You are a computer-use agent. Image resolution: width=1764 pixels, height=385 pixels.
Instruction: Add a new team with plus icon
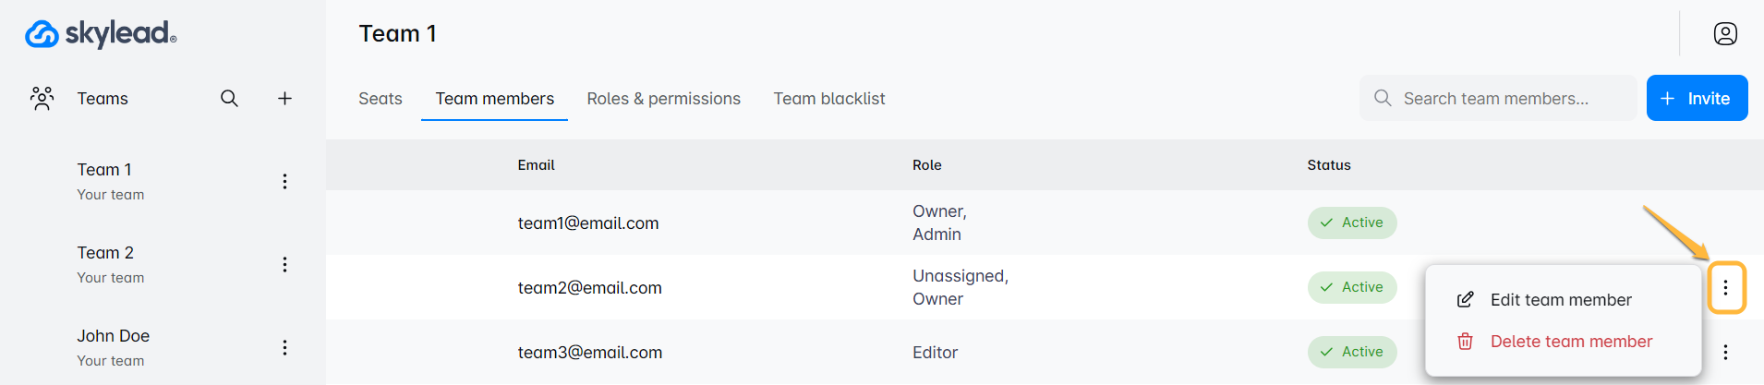point(284,99)
